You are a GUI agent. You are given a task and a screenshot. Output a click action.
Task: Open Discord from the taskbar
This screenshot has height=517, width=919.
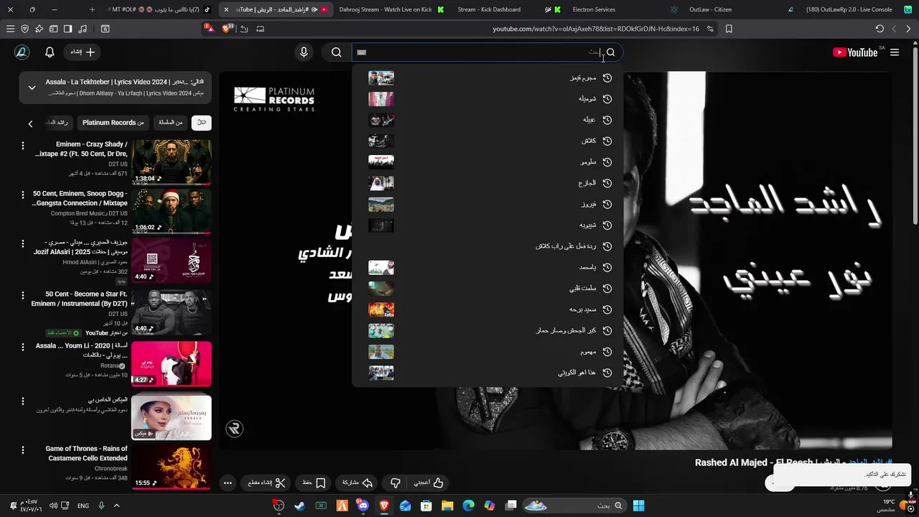pyautogui.click(x=363, y=506)
